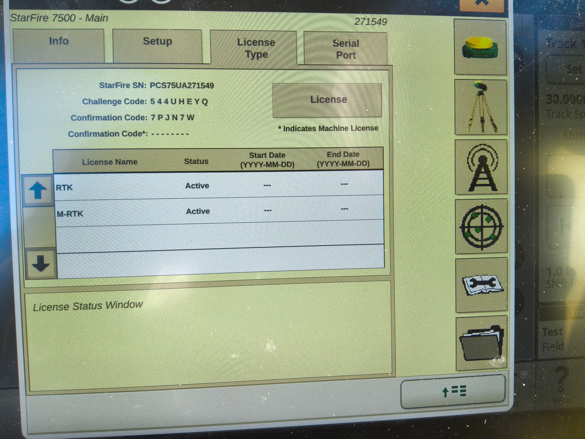Open the Setup tab
This screenshot has height=439, width=585.
(157, 41)
